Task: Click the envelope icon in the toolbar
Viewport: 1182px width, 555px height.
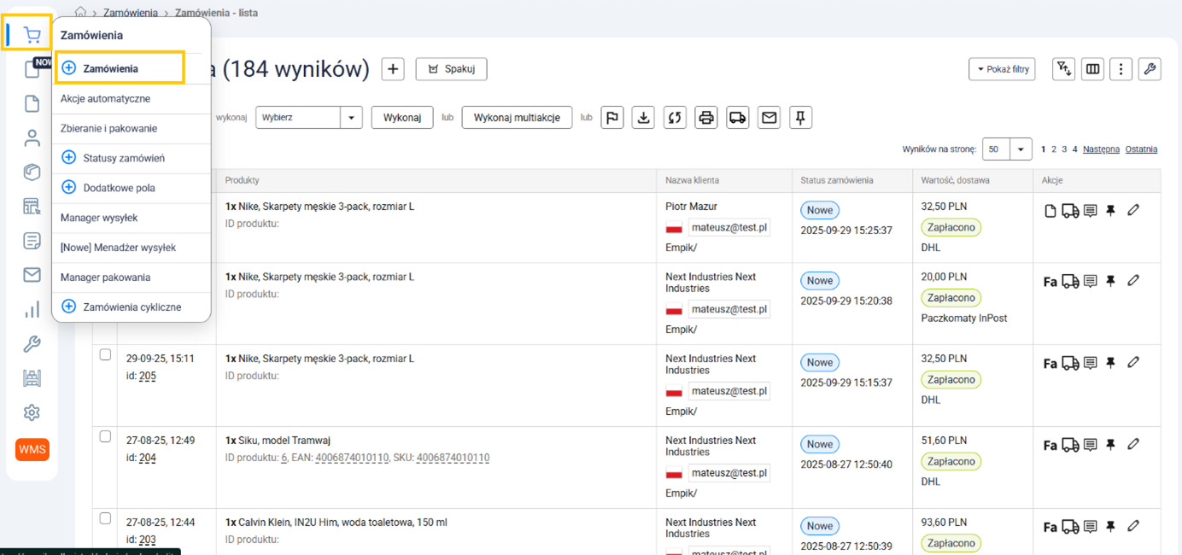Action: click(x=769, y=118)
